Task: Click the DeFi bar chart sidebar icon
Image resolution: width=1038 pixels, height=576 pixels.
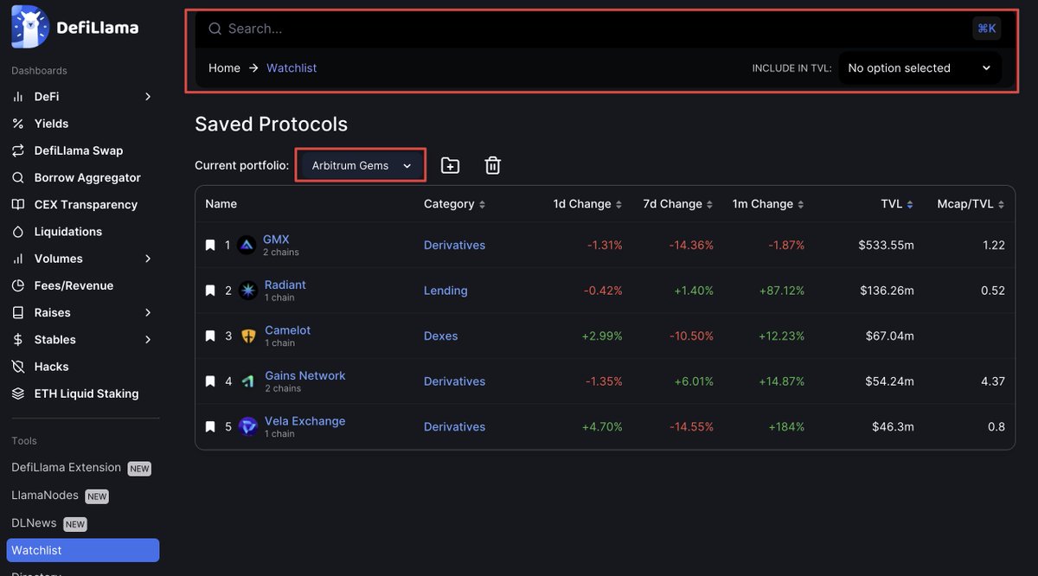Action: coord(17,97)
